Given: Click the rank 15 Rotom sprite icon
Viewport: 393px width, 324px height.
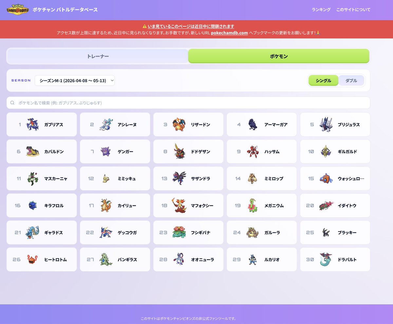Looking at the screenshot, I should tap(326, 179).
